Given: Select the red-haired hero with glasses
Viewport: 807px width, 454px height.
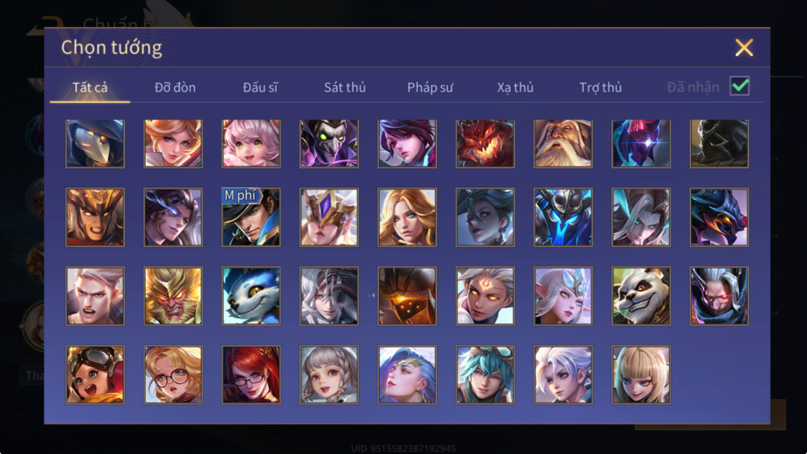Looking at the screenshot, I should [x=251, y=375].
